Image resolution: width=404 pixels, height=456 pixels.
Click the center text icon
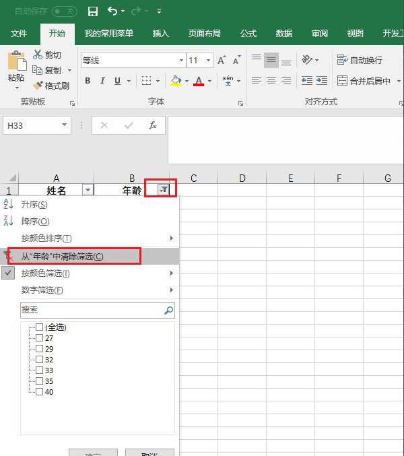271,81
